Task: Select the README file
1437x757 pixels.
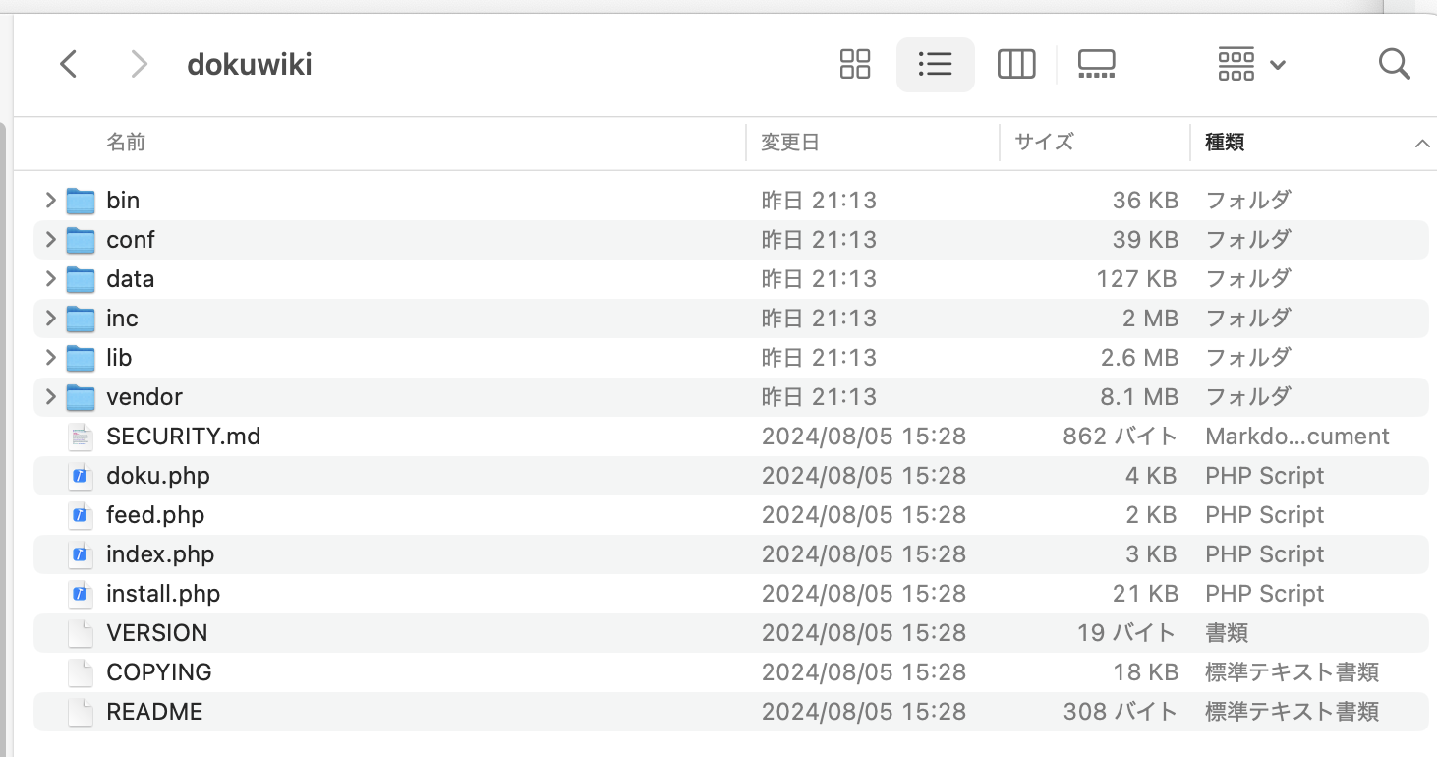Action: pos(154,711)
